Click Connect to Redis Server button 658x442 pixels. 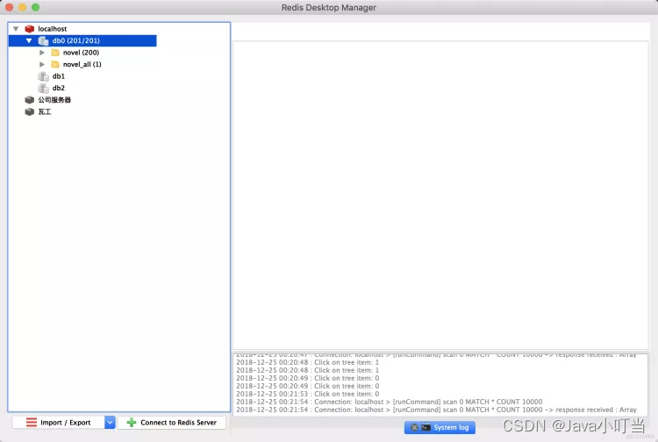click(x=172, y=423)
